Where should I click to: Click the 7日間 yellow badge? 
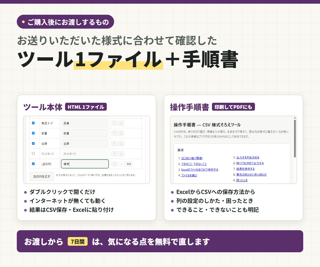click(78, 242)
